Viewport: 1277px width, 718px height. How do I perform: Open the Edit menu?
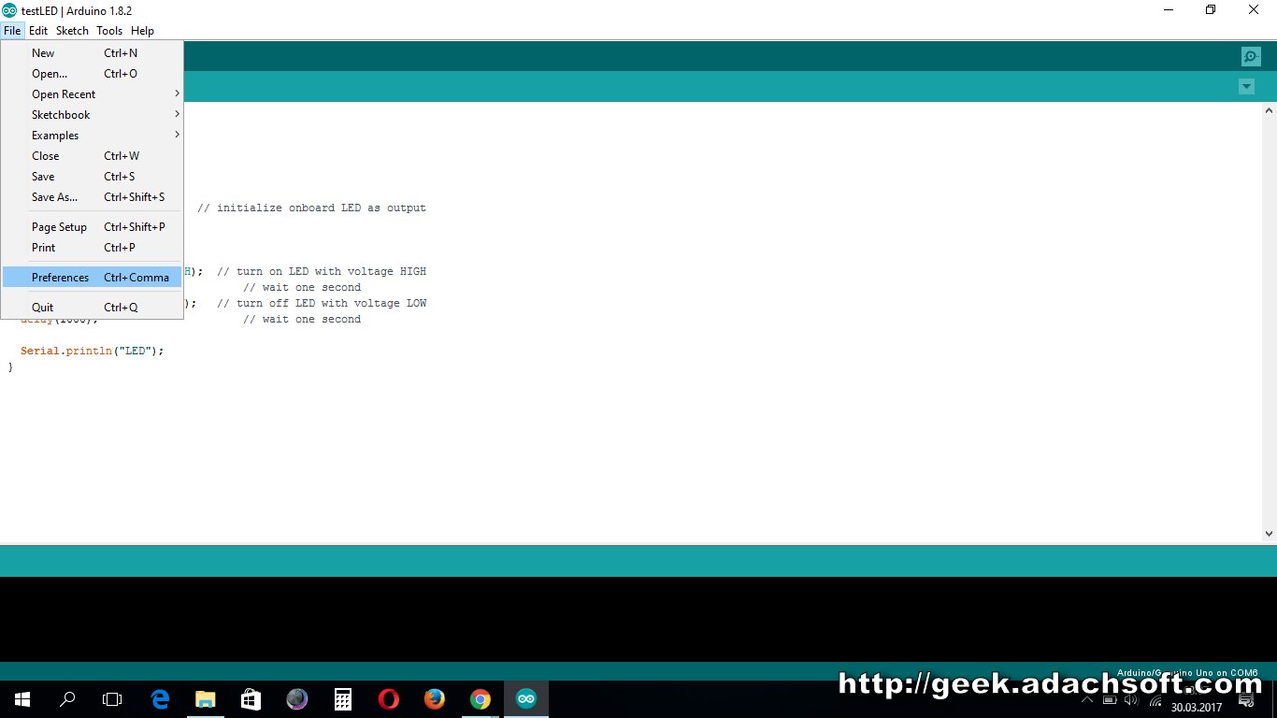(38, 31)
